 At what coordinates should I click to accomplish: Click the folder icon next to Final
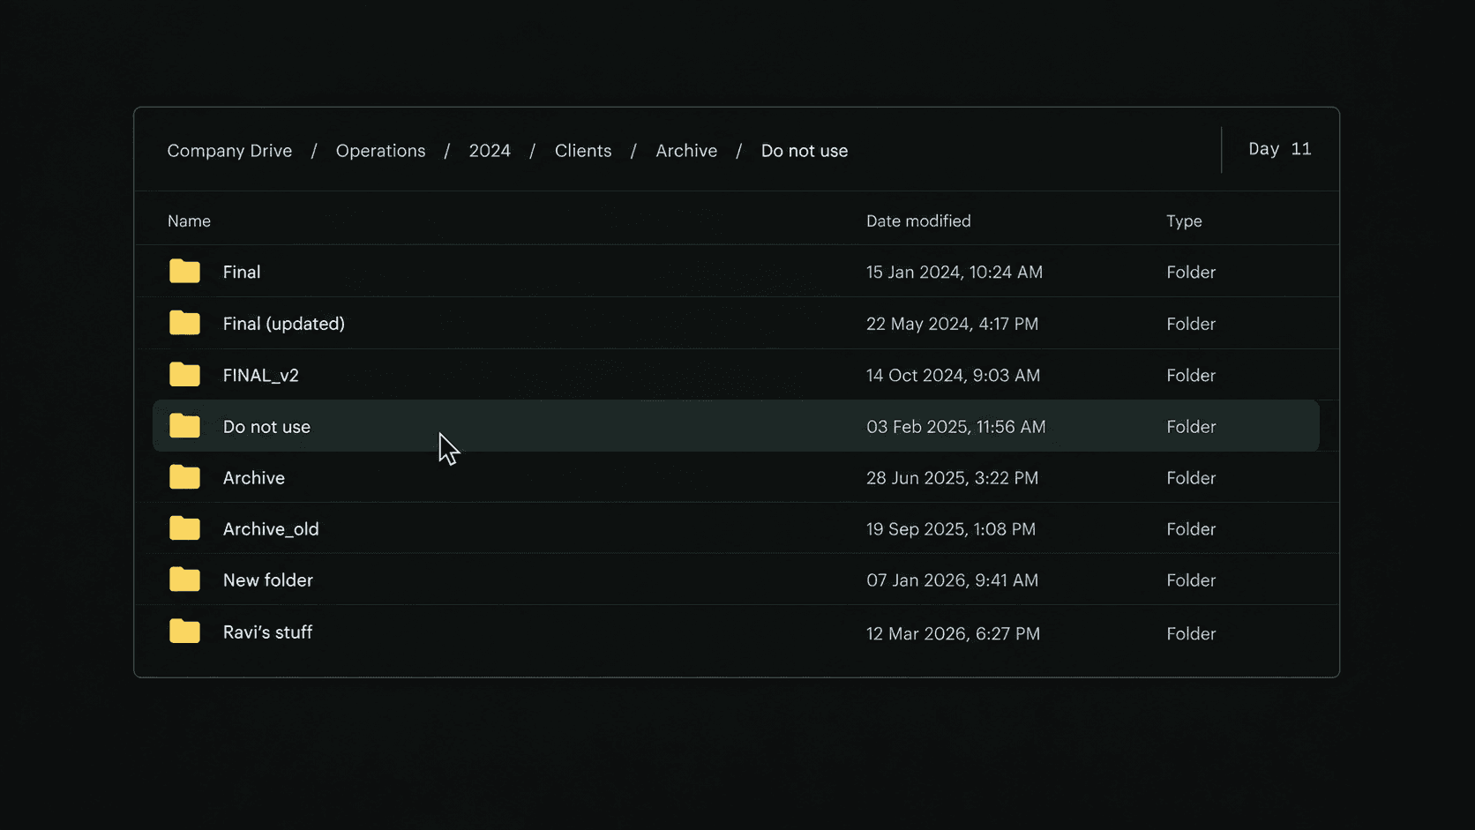point(184,271)
